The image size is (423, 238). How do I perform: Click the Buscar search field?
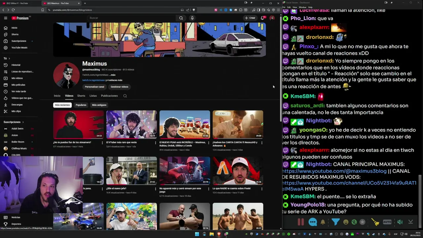pos(132,18)
